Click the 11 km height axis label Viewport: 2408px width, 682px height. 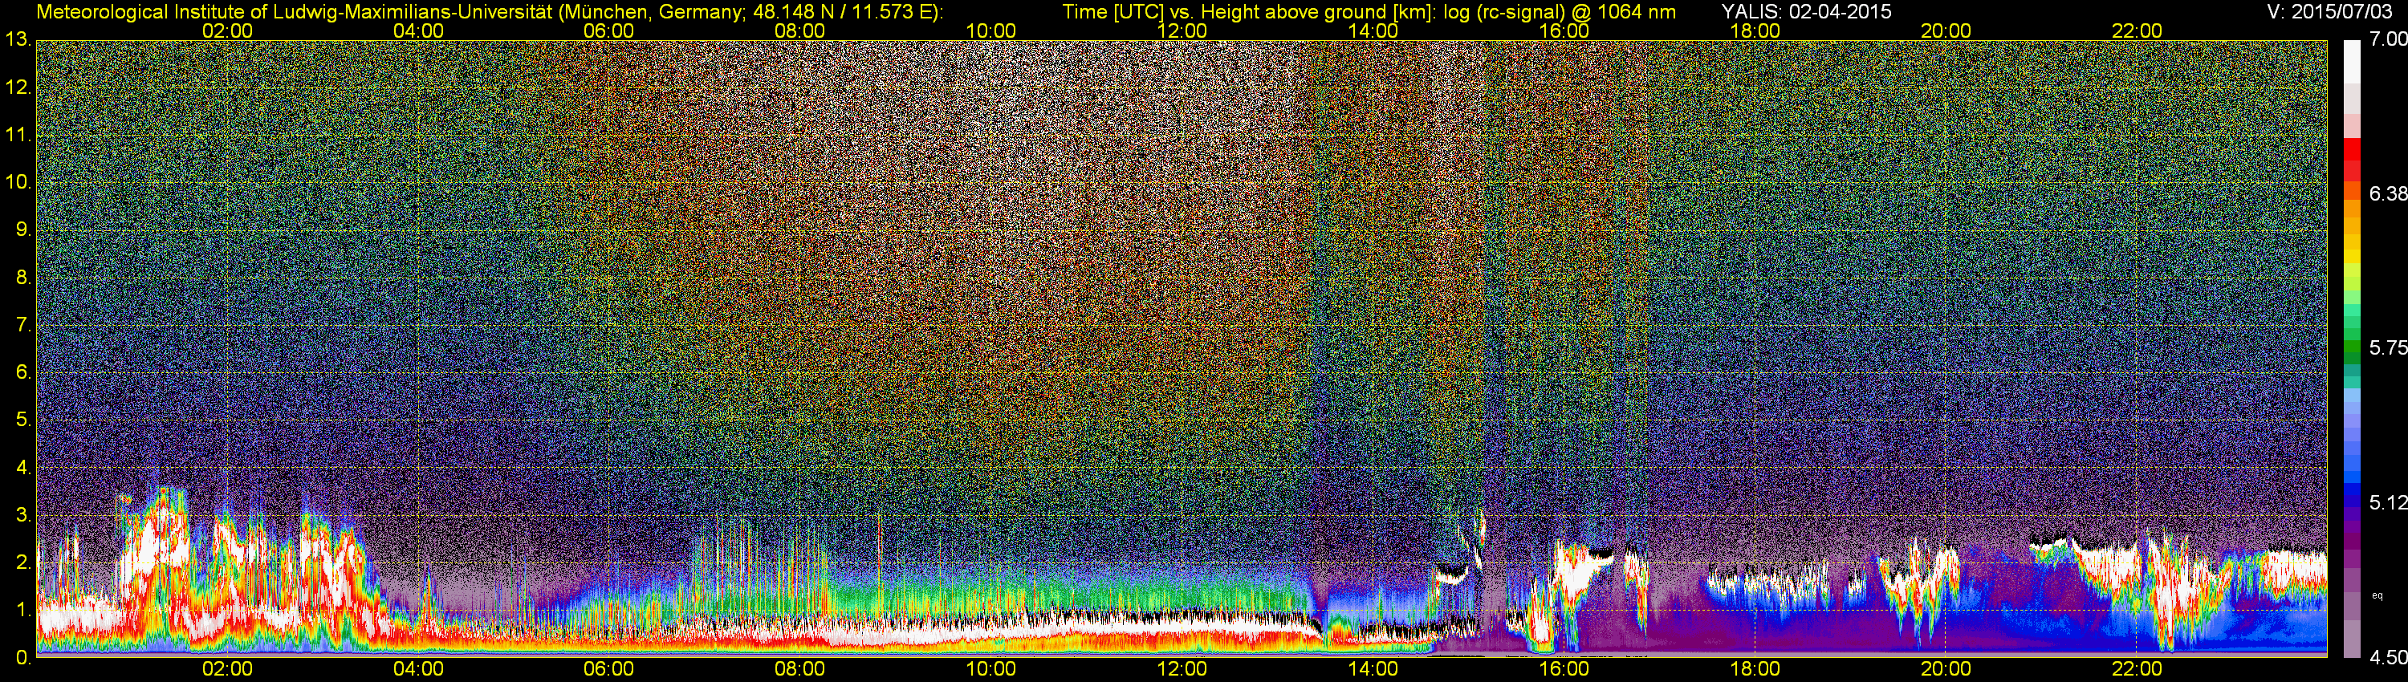click(x=18, y=136)
